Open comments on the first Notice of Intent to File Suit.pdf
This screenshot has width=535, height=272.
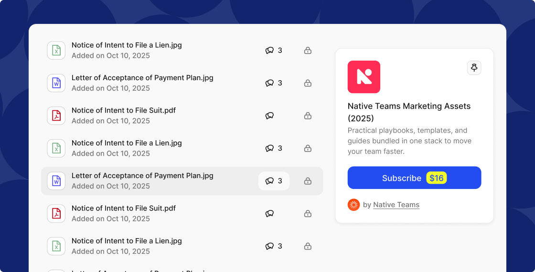(x=269, y=115)
